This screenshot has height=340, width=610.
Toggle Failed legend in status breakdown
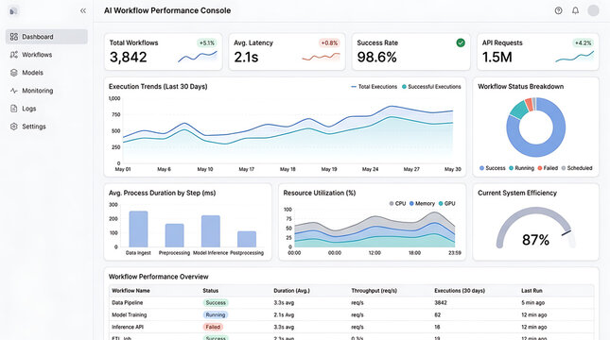point(548,168)
